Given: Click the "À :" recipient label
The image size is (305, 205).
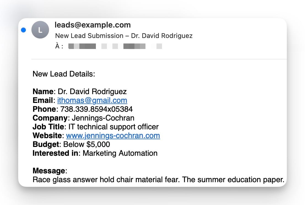Looking at the screenshot, I should (x=59, y=46).
